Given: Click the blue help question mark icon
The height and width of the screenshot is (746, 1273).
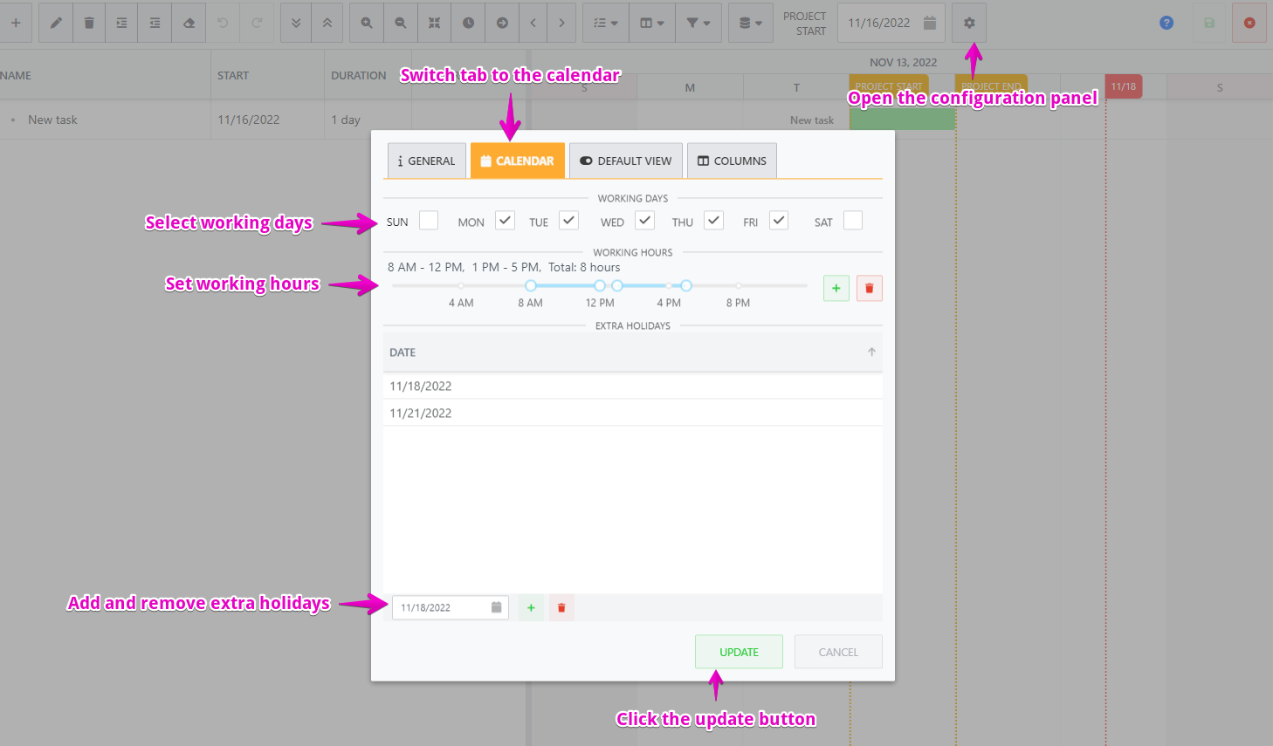Looking at the screenshot, I should pyautogui.click(x=1166, y=24).
